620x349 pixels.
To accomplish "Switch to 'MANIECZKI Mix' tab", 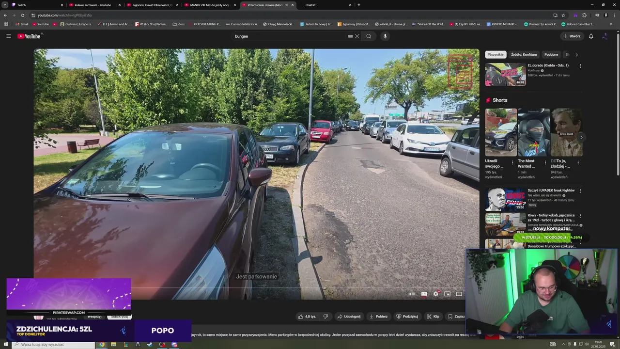I will 209,5.
